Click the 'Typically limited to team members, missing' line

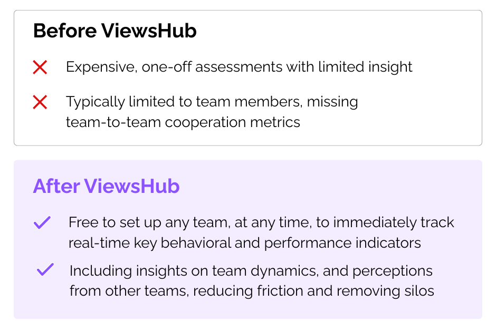[x=212, y=102]
